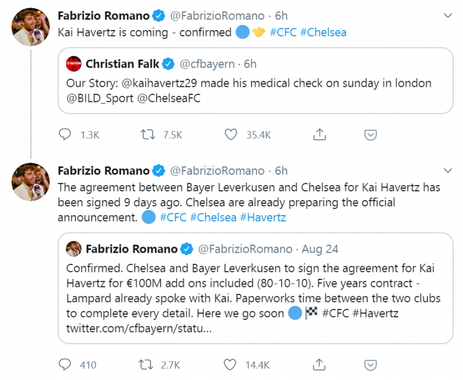Visit the @BILD_Sport mention link
Image resolution: width=463 pixels, height=380 pixels.
pos(98,98)
